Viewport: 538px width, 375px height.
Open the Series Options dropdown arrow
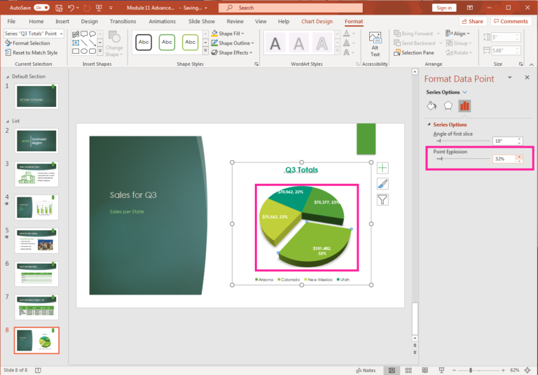pyautogui.click(x=465, y=92)
